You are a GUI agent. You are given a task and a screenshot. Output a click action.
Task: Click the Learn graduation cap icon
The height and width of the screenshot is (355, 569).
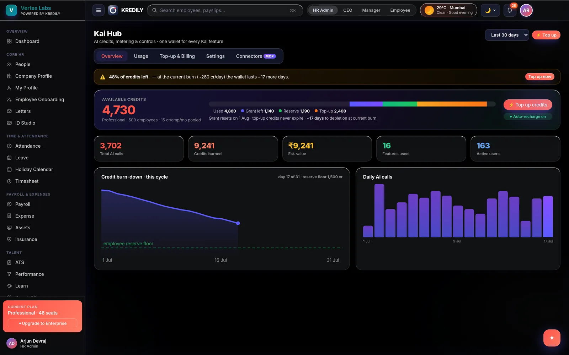tap(9, 286)
